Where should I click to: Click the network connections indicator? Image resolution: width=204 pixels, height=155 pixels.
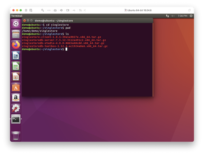click(x=167, y=16)
